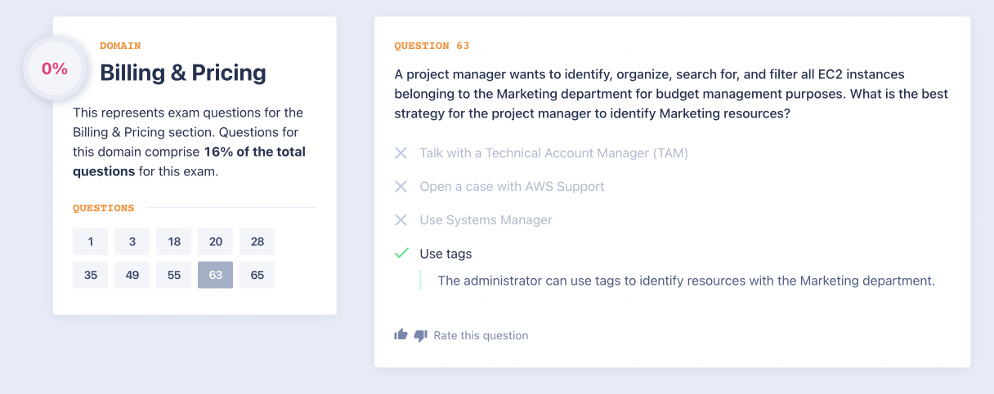Open question 18
The width and height of the screenshot is (994, 394).
(174, 241)
